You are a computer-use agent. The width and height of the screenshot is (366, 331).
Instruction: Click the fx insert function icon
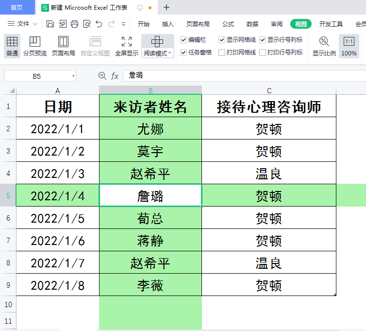point(115,76)
